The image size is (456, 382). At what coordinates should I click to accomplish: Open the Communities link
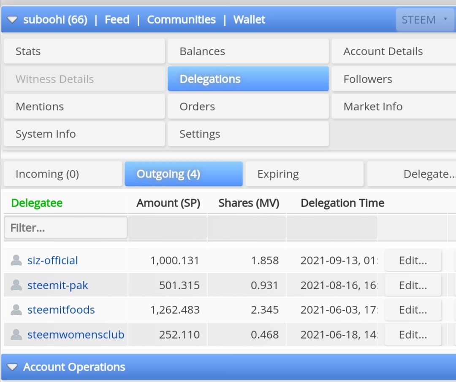pos(181,20)
